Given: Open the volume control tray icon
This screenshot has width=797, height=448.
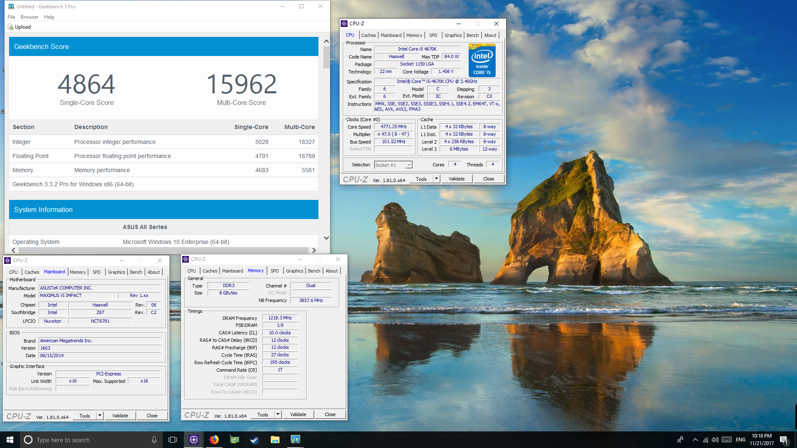Looking at the screenshot, I should click(715, 440).
